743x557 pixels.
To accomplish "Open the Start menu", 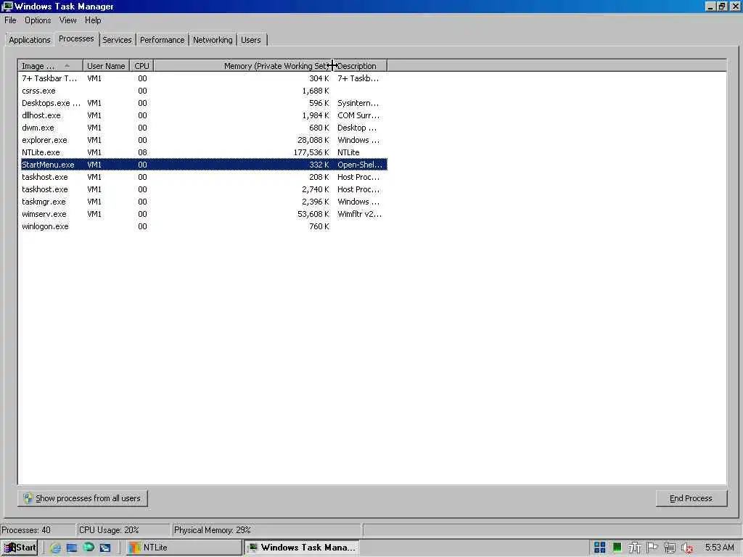I will point(20,548).
